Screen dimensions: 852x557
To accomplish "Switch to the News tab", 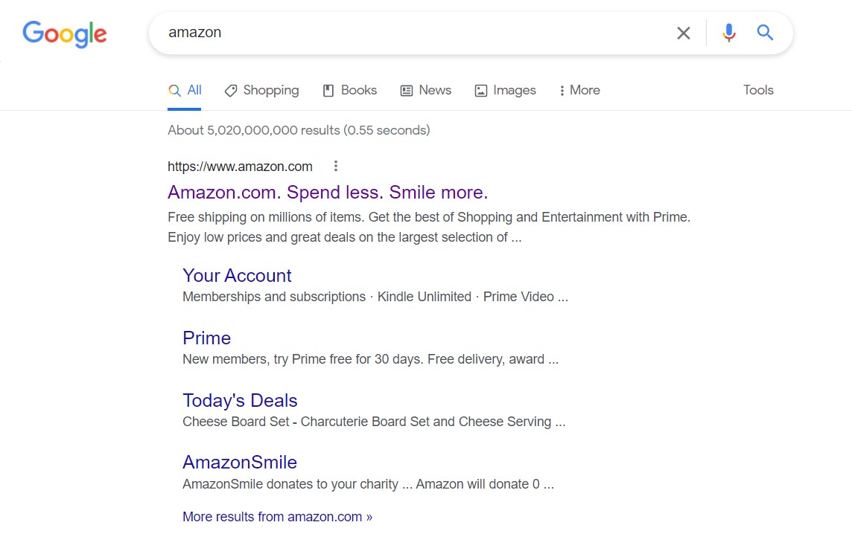I will click(426, 90).
